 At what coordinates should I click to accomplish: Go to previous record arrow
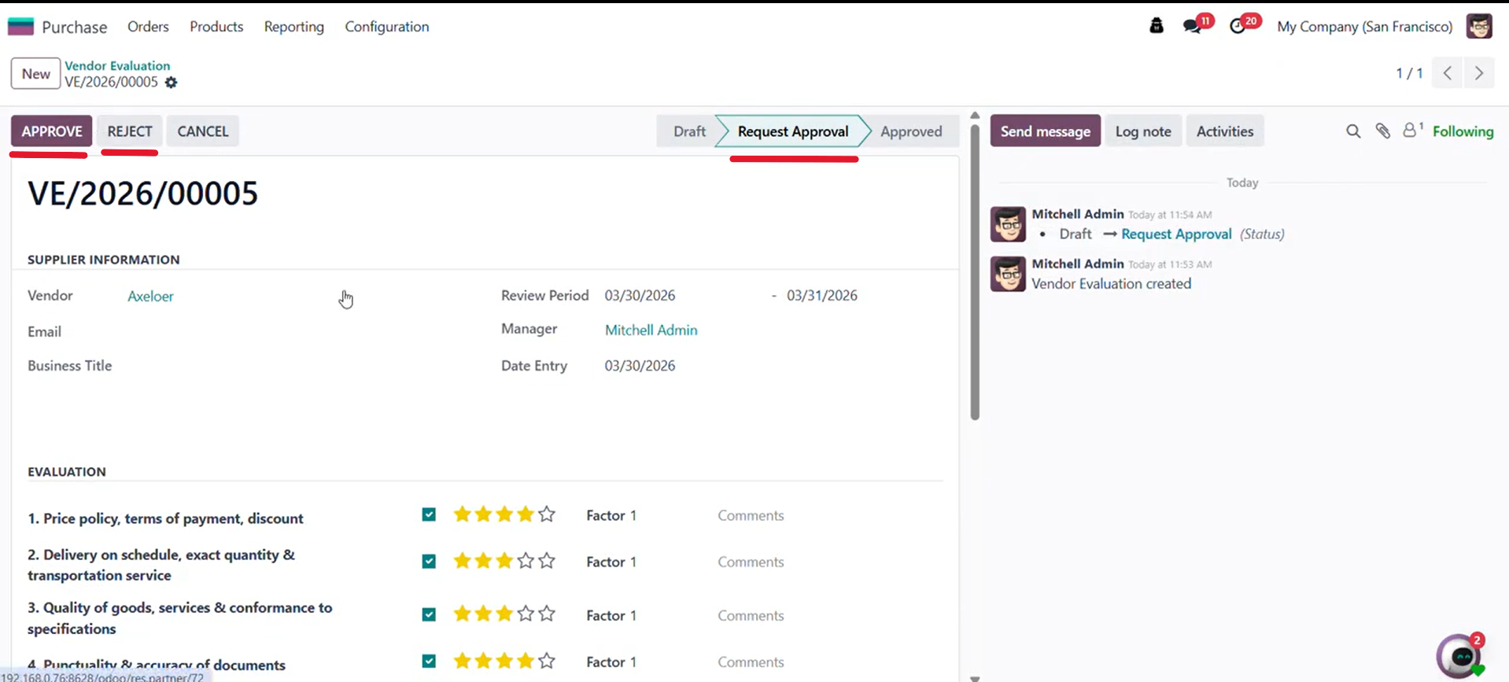1448,73
